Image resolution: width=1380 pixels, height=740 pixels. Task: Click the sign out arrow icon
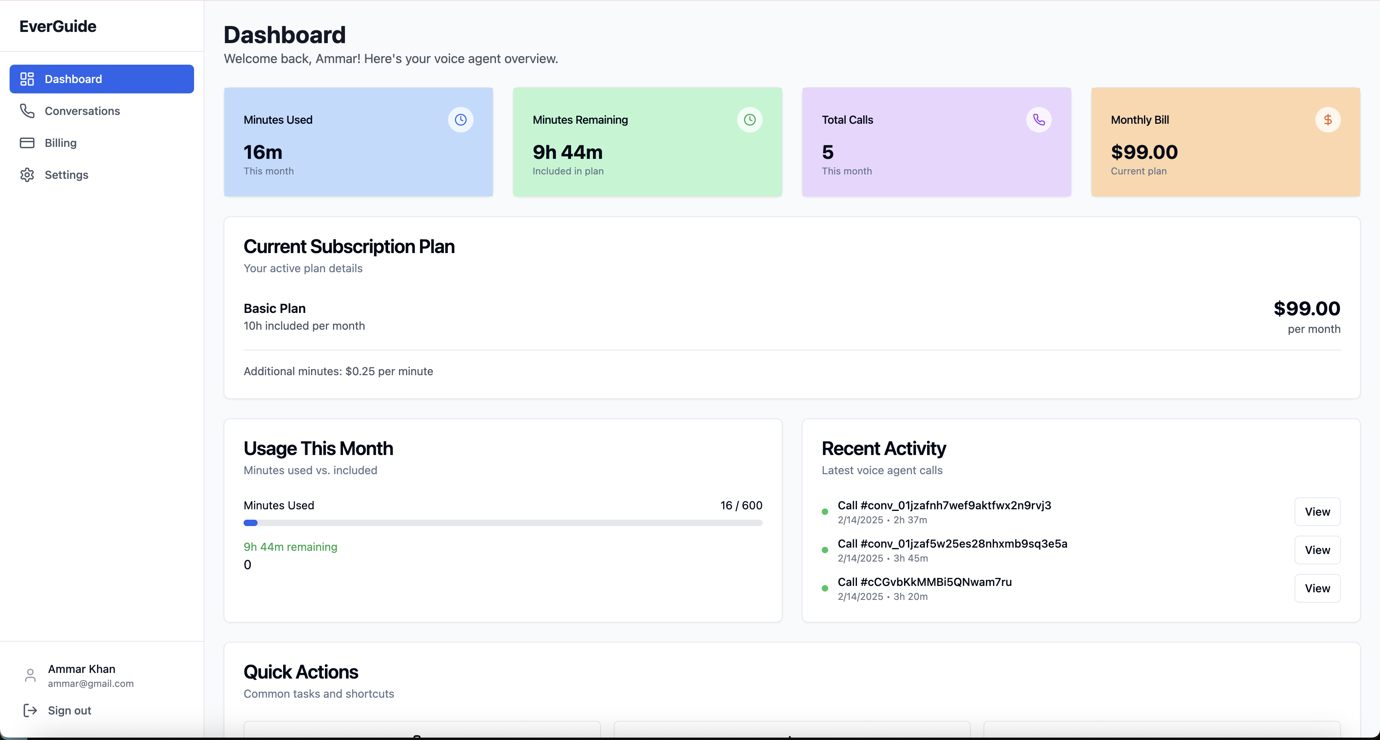(x=30, y=710)
